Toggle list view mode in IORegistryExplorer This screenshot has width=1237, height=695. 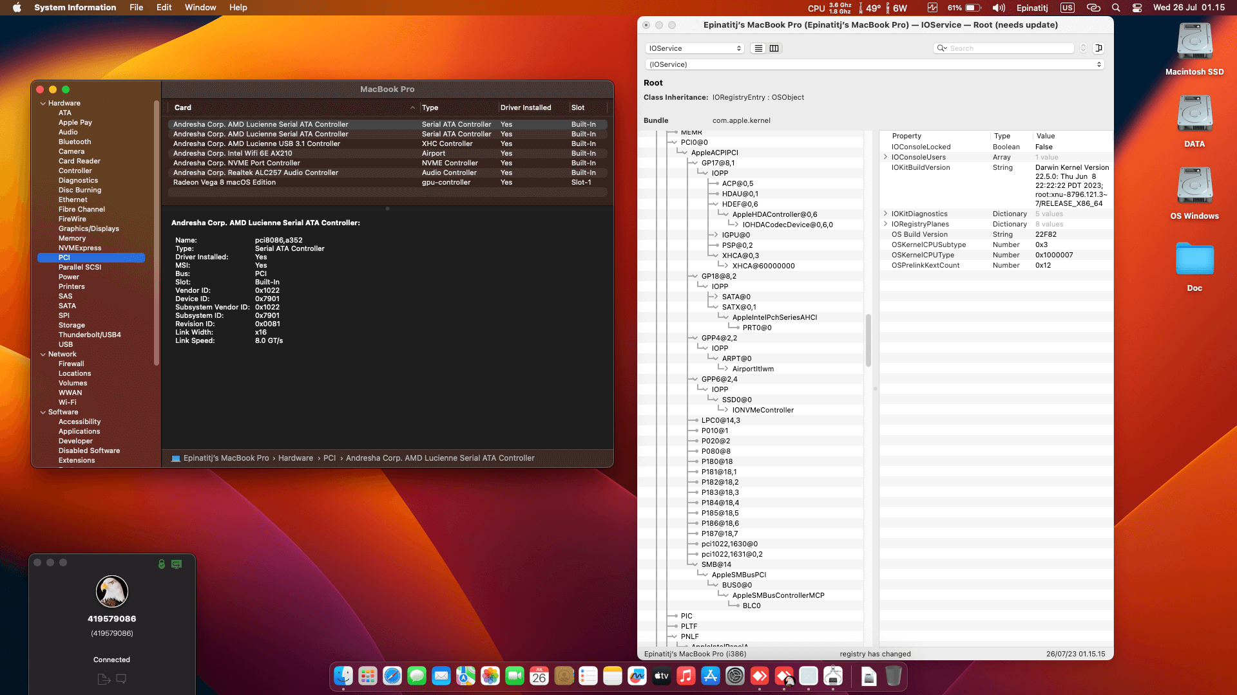click(758, 48)
